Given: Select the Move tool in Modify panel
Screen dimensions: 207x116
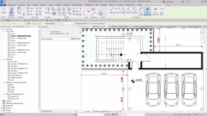Looking at the screenshot, I should (x=54, y=14).
